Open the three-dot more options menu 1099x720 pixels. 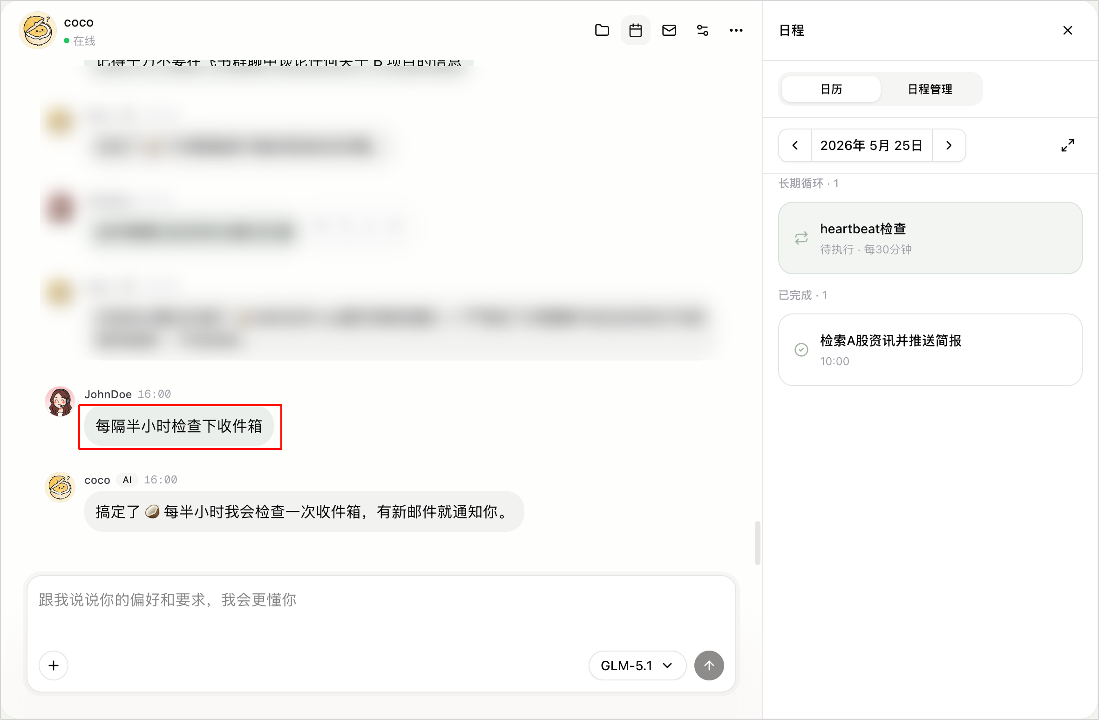pos(736,30)
